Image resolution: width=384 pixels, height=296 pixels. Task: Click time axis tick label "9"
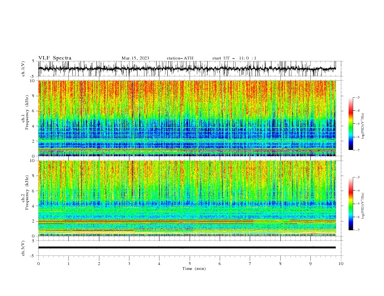(310, 264)
